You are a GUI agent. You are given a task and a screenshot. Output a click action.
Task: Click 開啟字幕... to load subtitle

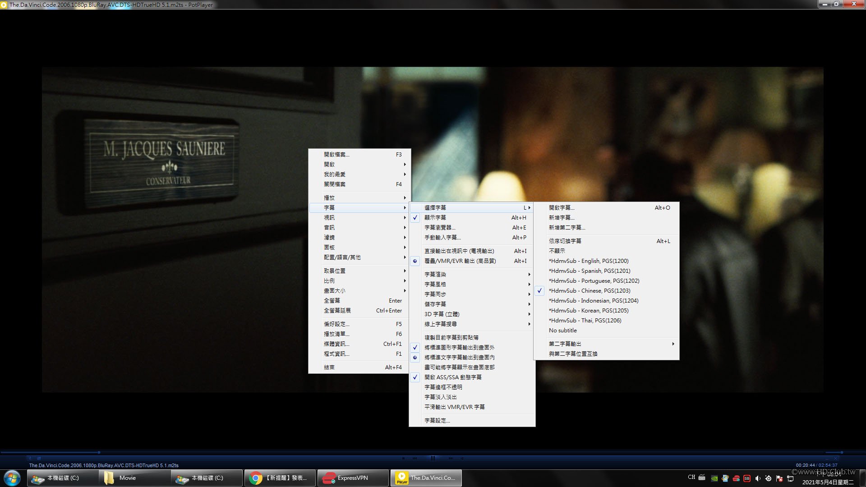(x=606, y=208)
